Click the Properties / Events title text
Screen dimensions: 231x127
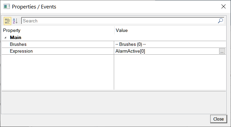tap(34, 6)
